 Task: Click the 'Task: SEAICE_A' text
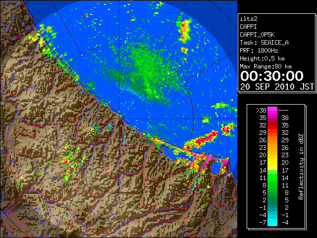264,43
